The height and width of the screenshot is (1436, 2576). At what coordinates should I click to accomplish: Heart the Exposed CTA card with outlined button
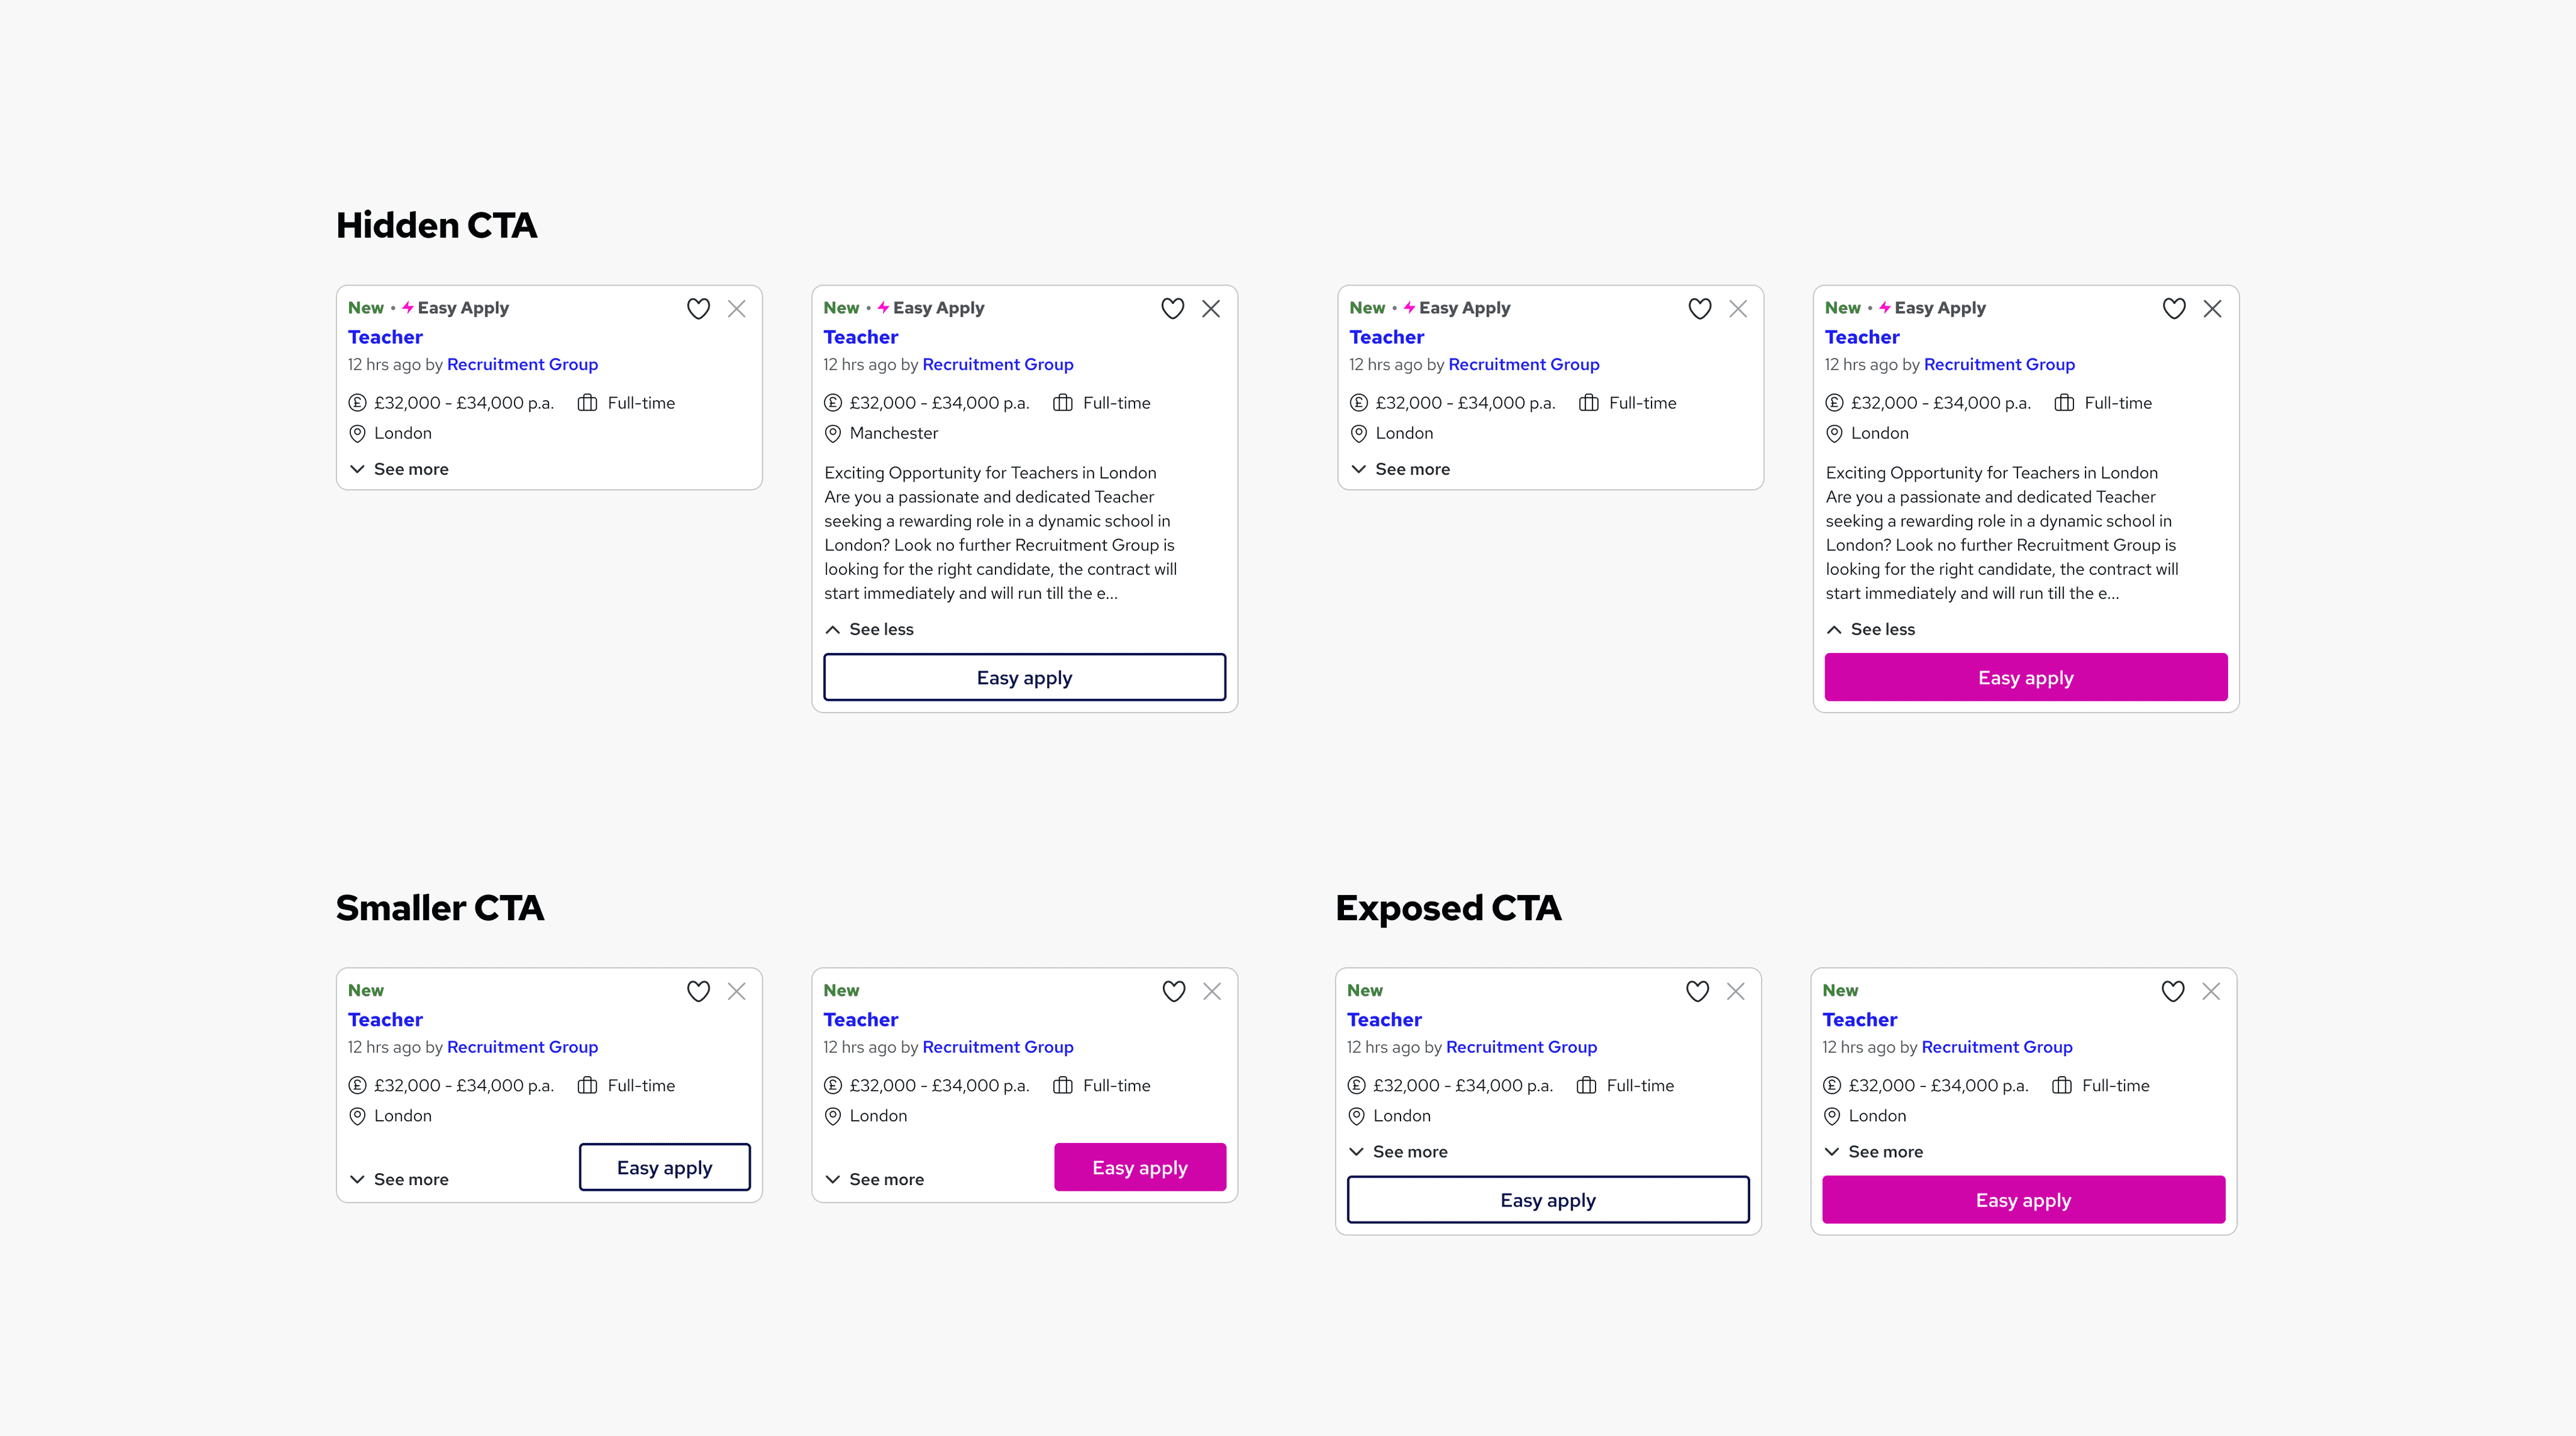1697,991
